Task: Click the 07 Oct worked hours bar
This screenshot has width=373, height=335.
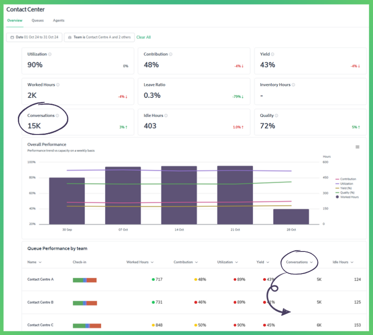Action: [123, 195]
